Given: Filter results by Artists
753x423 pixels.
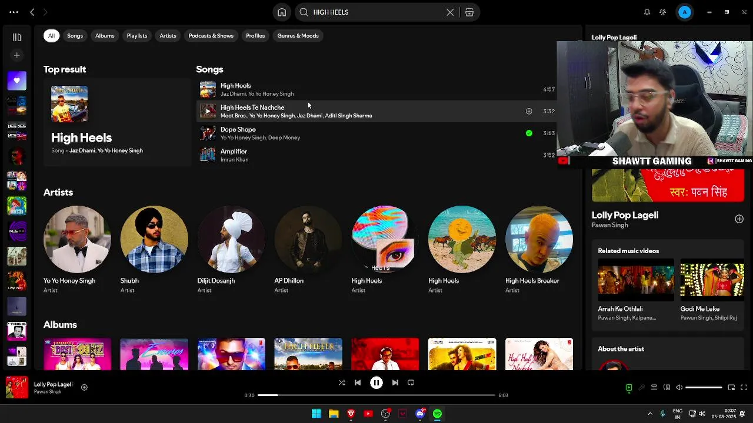Looking at the screenshot, I should [168, 36].
